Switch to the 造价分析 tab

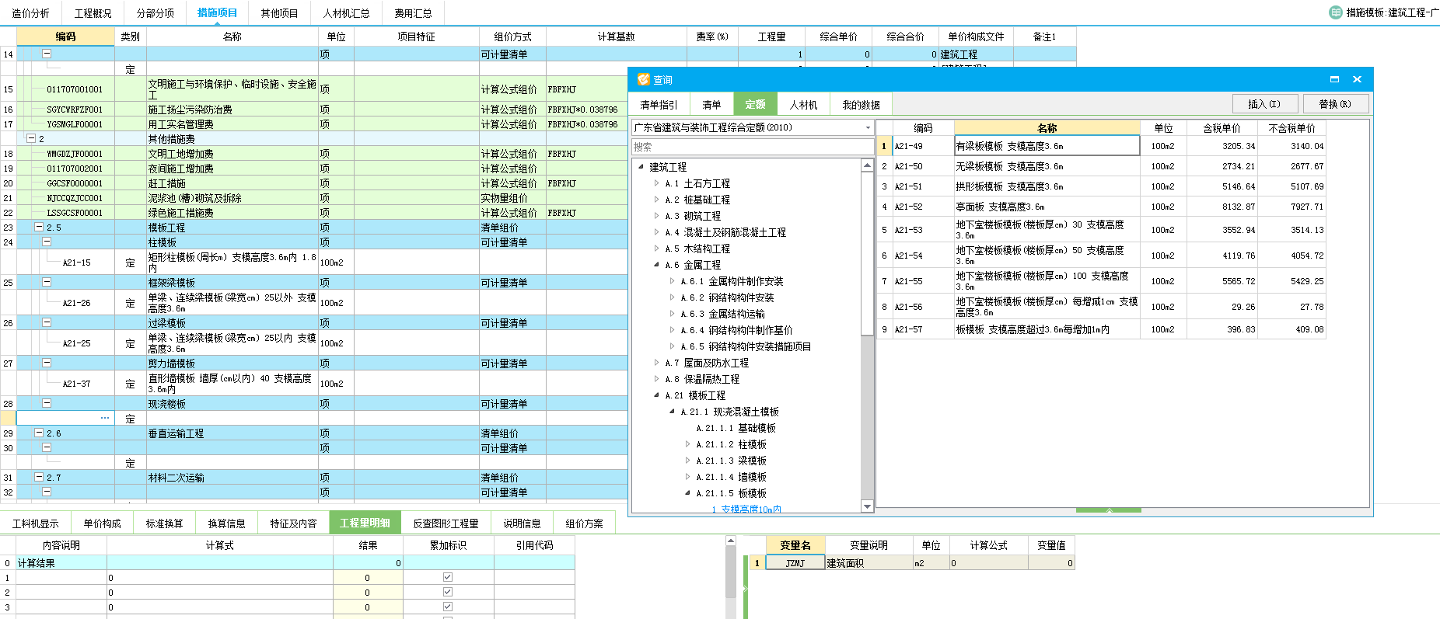(30, 13)
